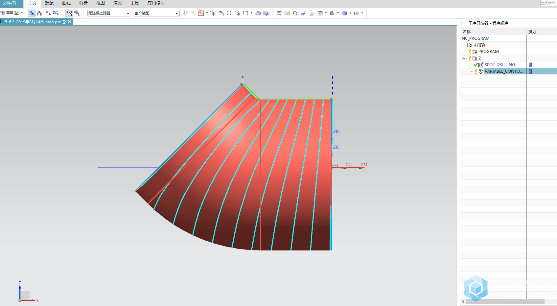Screen dimensions: 557x306
Task: Expand dropdown arrow next to grey orientation icon
Action: 338,13
